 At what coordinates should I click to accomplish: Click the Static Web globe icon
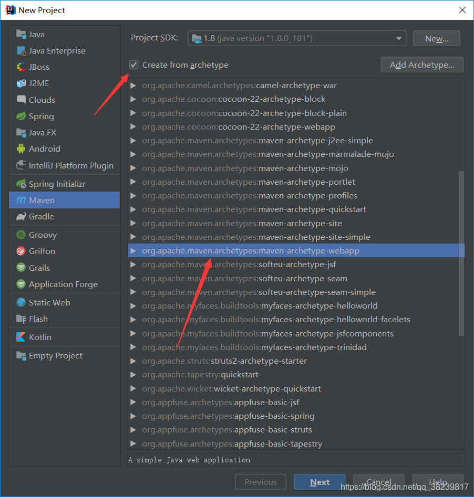[x=21, y=302]
